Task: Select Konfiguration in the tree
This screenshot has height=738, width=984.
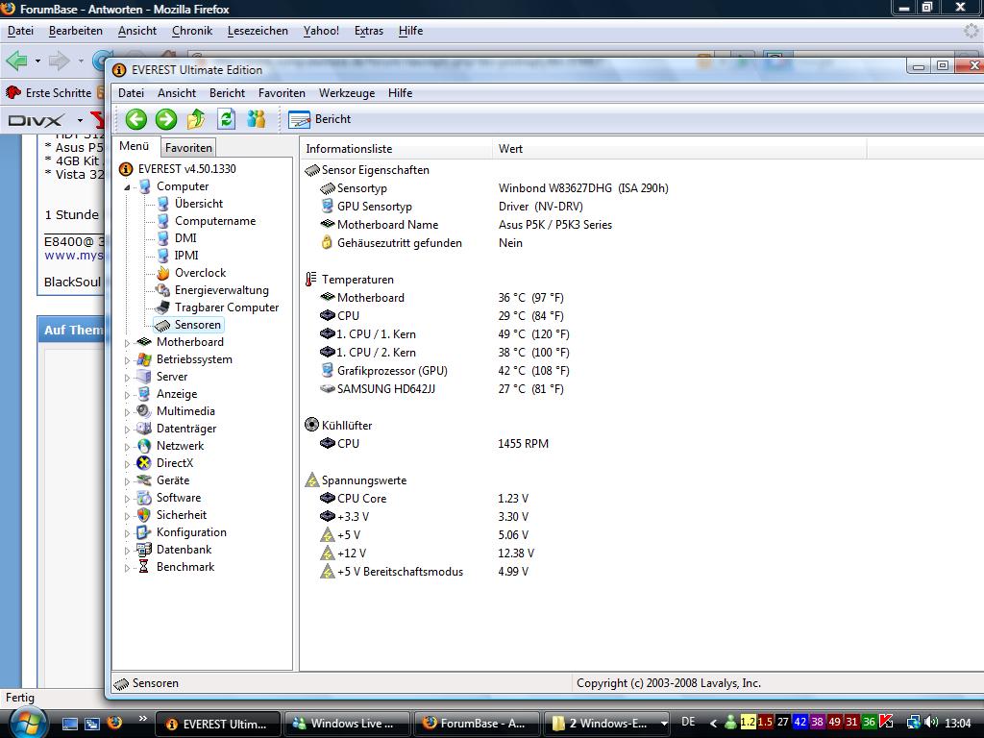Action: [191, 532]
